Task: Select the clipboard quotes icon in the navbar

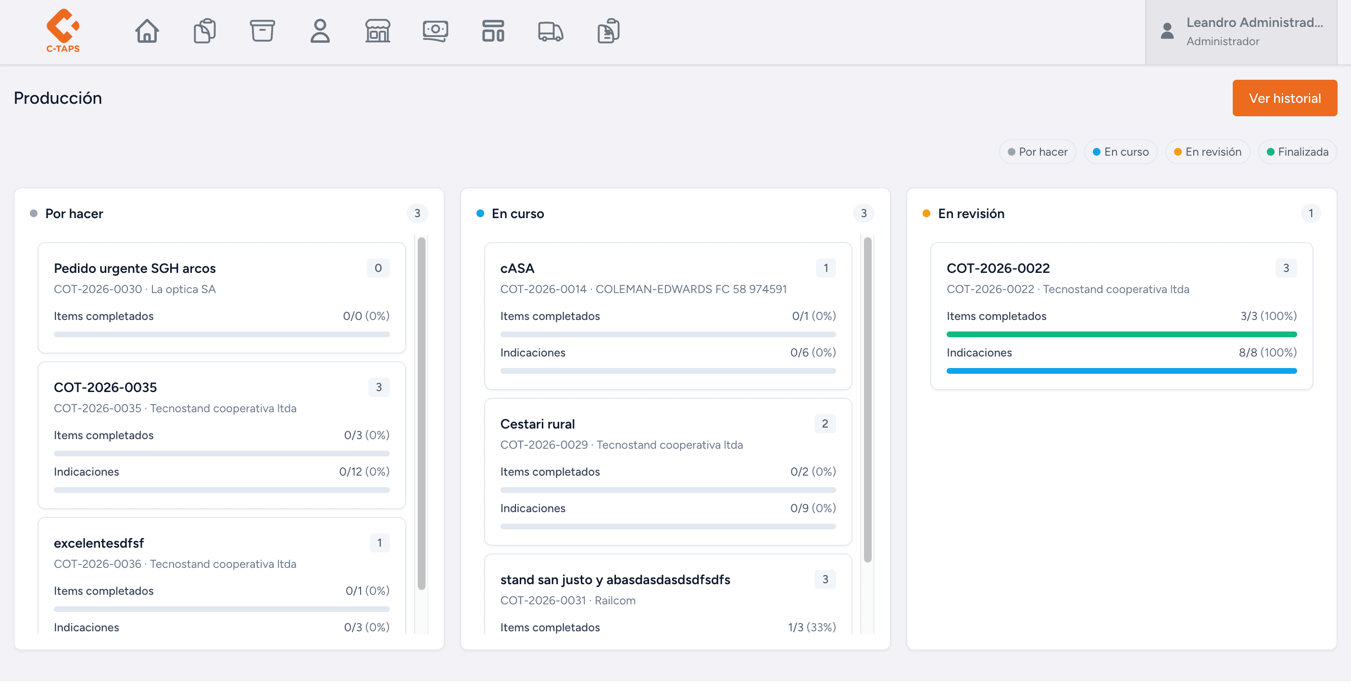Action: [x=204, y=31]
